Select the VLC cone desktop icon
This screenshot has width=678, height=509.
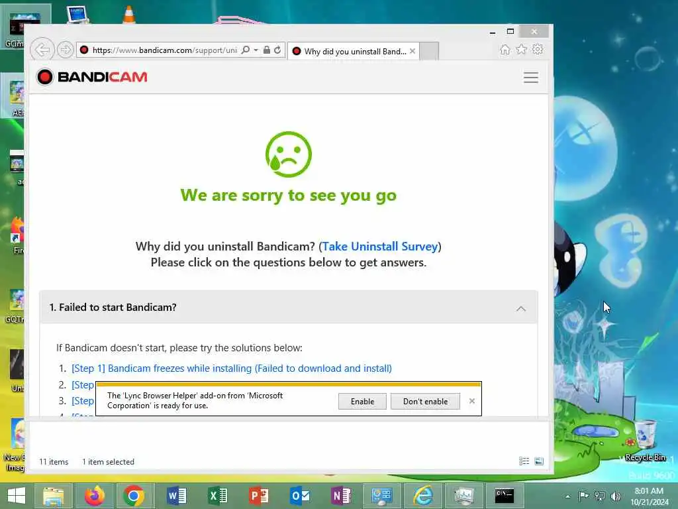tap(129, 14)
